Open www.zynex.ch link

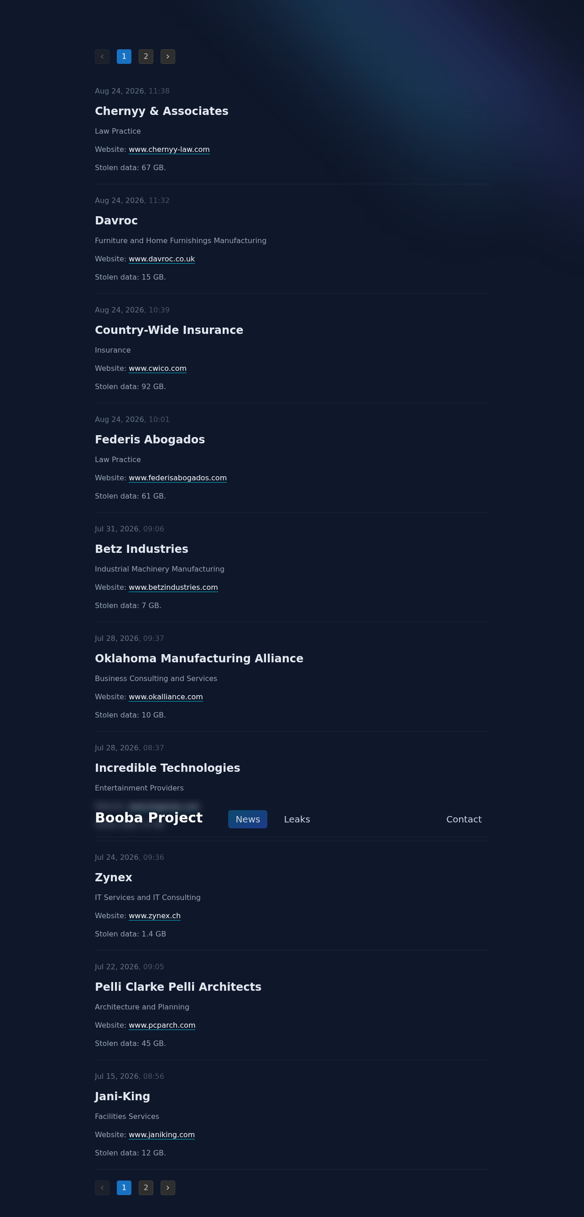coord(155,916)
